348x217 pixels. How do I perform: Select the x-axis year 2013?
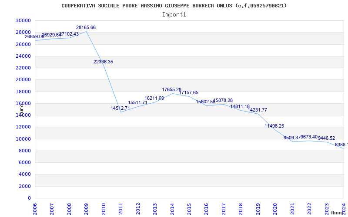(155, 208)
